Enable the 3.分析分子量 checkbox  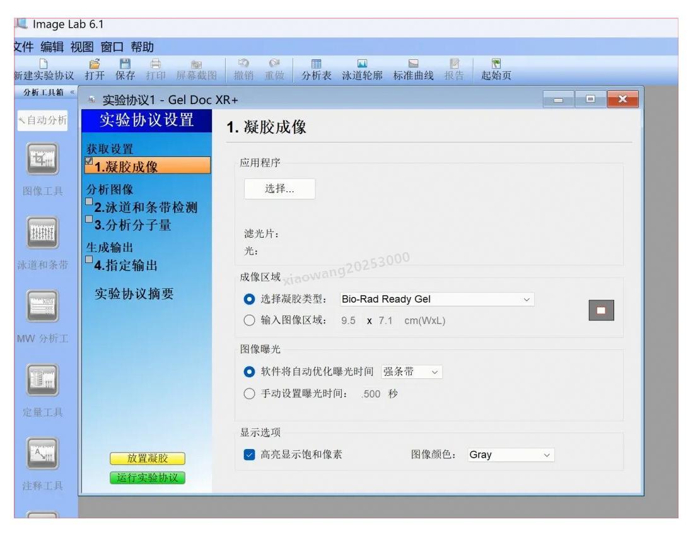89,219
